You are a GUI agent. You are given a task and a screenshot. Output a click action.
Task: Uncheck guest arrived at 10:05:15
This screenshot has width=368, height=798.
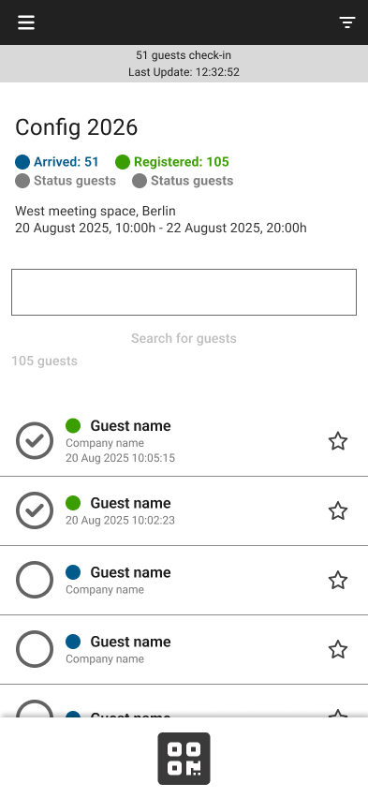[x=35, y=441]
